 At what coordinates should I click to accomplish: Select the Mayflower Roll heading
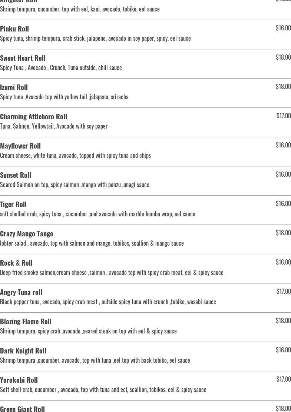(20, 146)
